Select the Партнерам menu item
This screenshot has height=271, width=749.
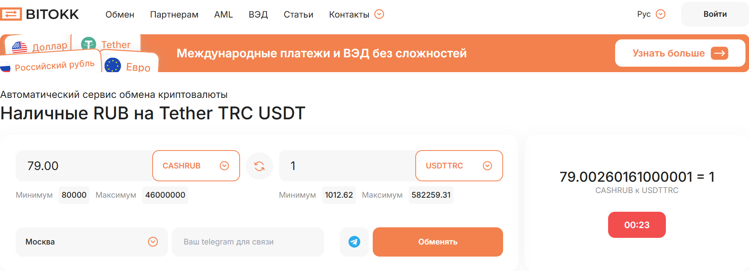(174, 14)
